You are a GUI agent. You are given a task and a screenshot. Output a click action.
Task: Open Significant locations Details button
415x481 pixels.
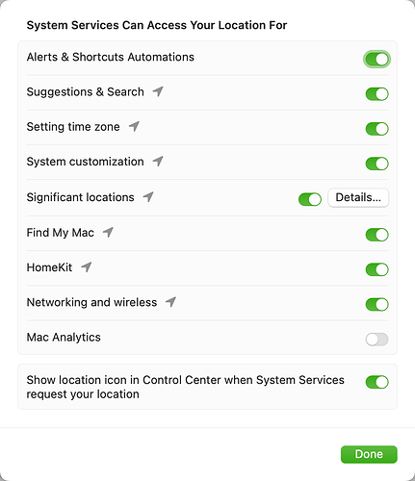pyautogui.click(x=358, y=197)
